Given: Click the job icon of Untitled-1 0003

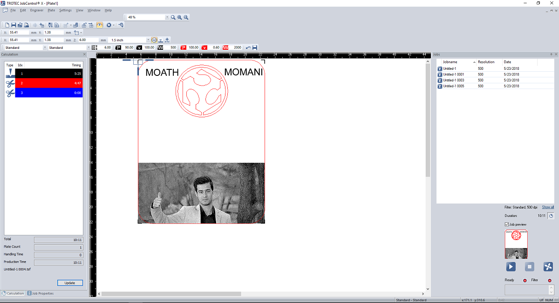Looking at the screenshot, I should click(x=440, y=80).
